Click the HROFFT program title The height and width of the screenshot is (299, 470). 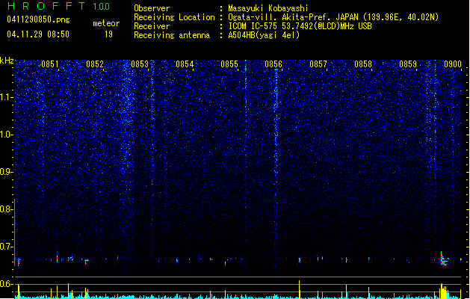coord(46,6)
